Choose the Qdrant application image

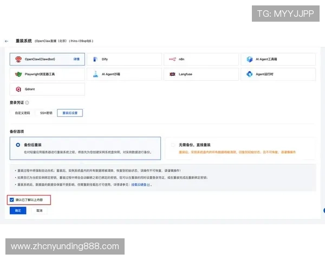(x=47, y=89)
